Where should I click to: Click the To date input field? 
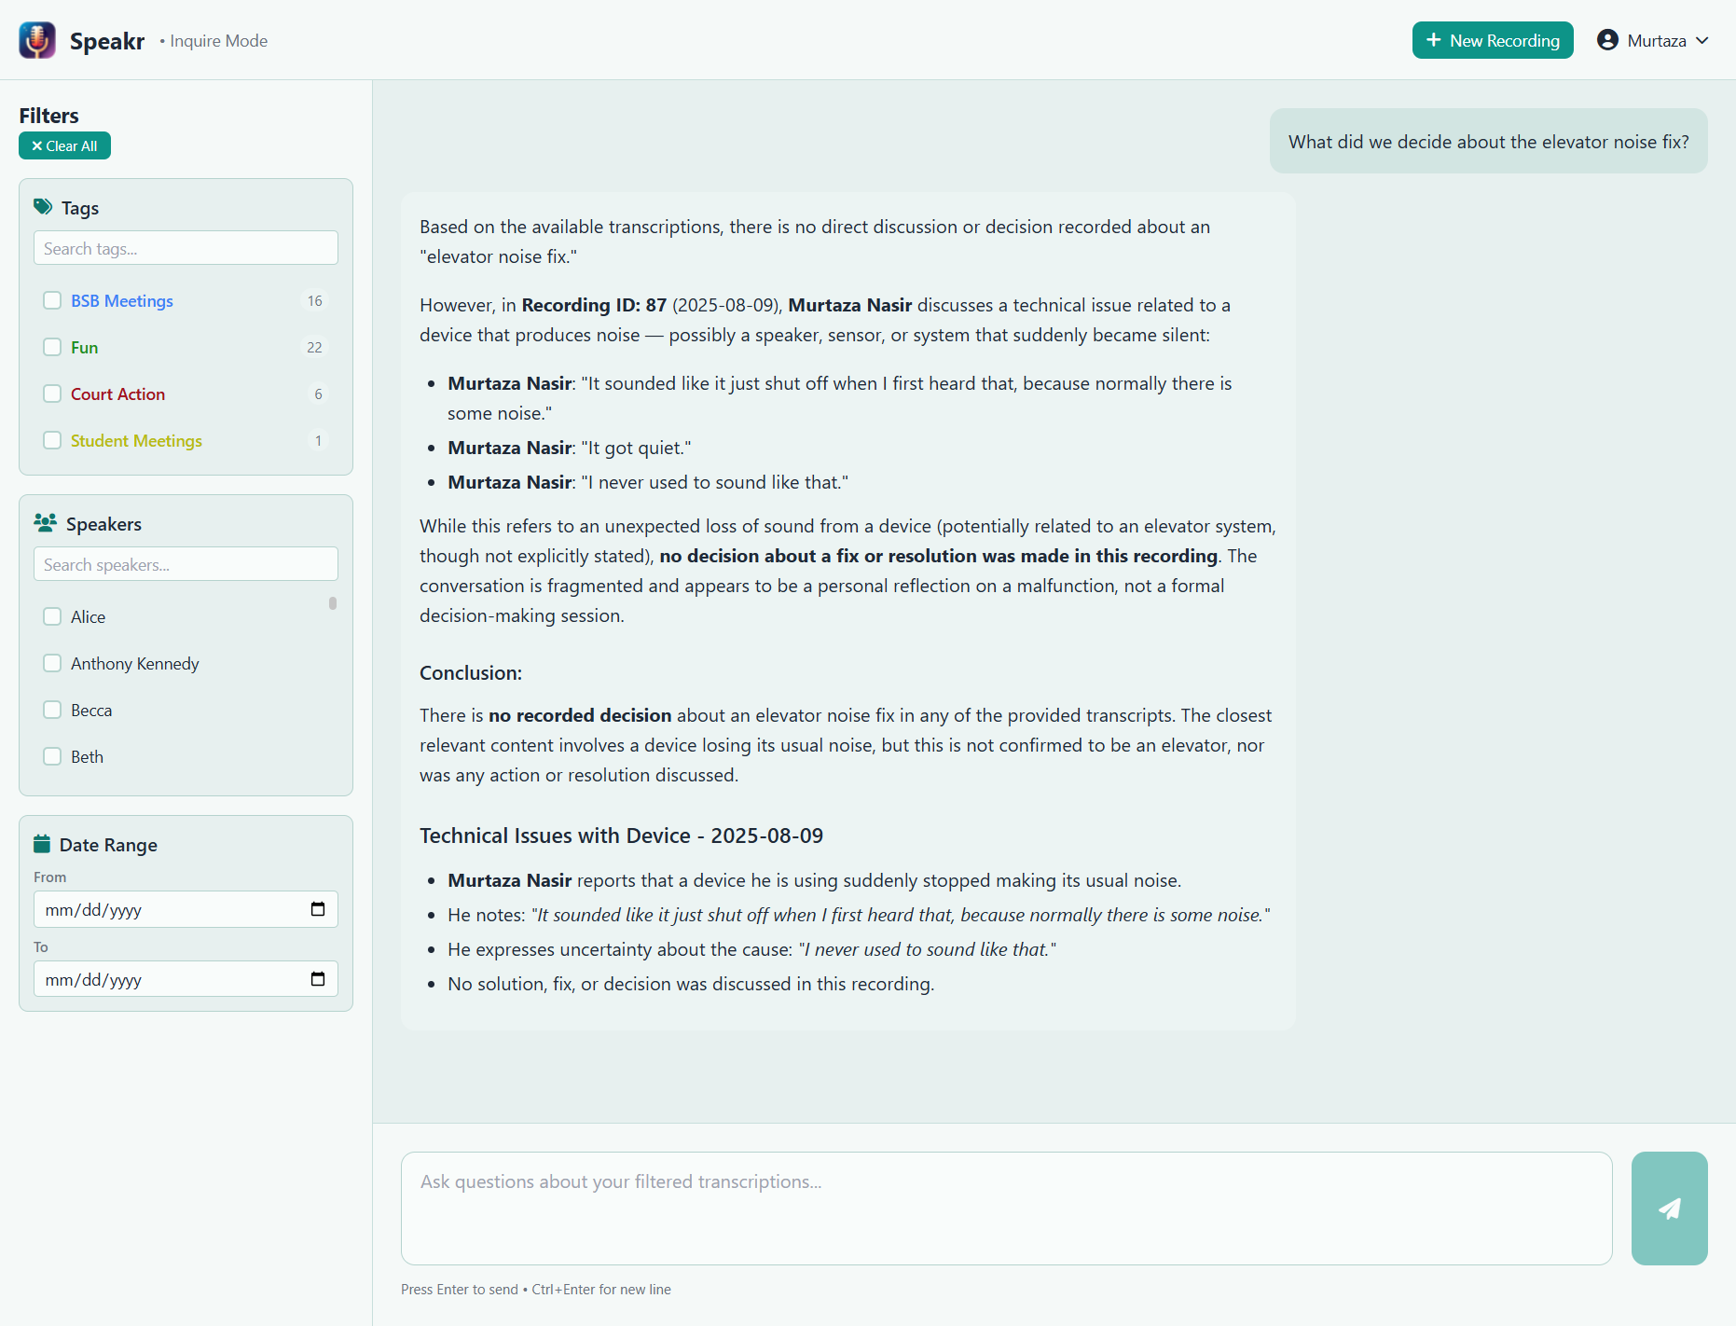[x=186, y=979]
